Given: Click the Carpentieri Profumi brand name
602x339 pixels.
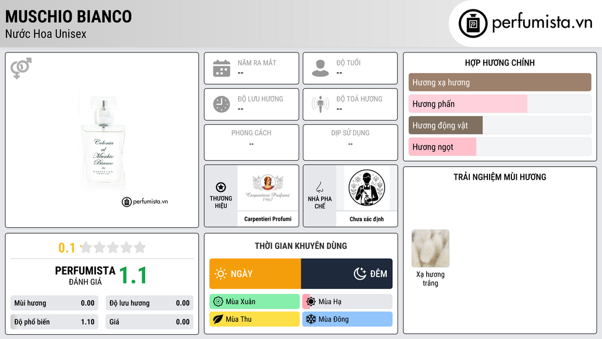Looking at the screenshot, I should pyautogui.click(x=268, y=219).
